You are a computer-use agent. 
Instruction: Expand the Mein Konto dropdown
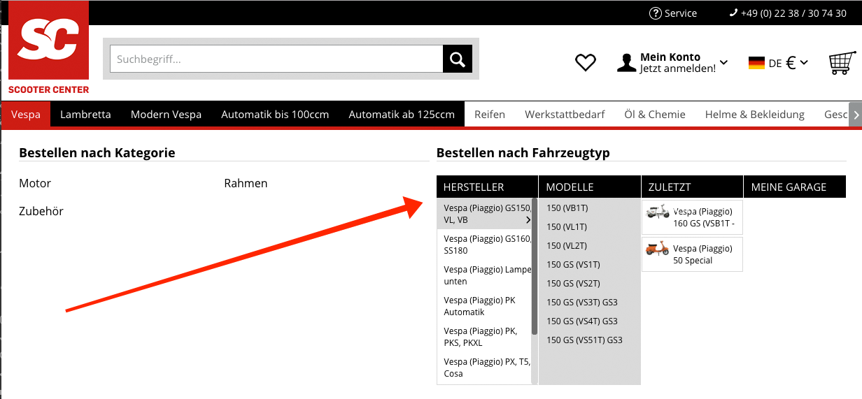click(x=723, y=62)
